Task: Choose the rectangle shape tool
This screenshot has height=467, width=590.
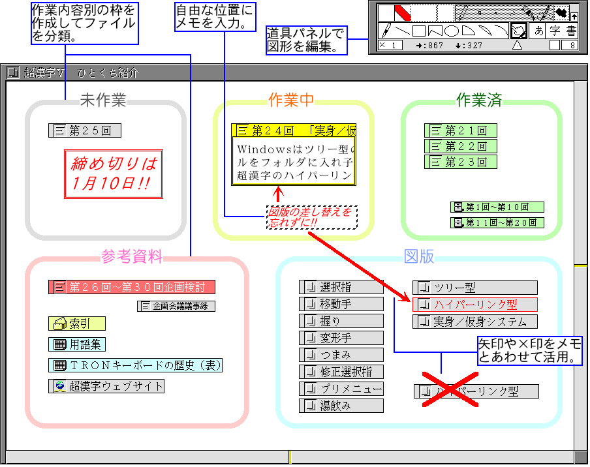Action: point(420,31)
